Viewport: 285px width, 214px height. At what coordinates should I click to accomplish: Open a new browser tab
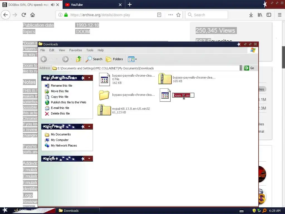pos(130,4)
